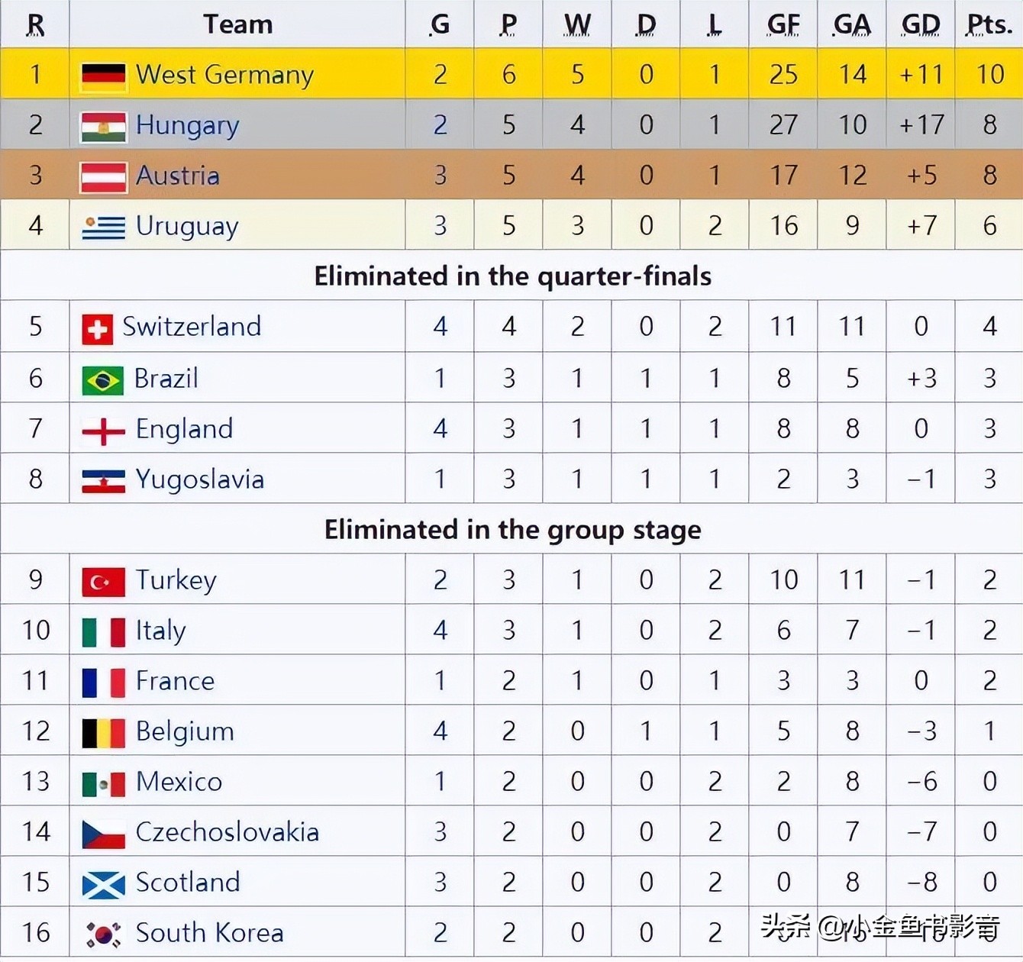Click the South Korea flag icon
This screenshot has height=962, width=1023.
coord(103,935)
